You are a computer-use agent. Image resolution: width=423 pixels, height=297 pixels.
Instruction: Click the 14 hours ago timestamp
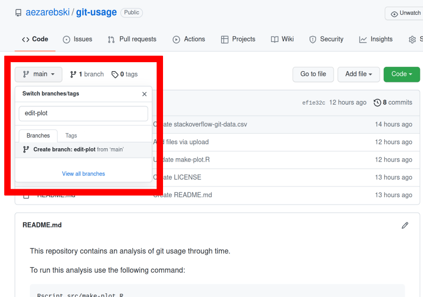pos(394,124)
